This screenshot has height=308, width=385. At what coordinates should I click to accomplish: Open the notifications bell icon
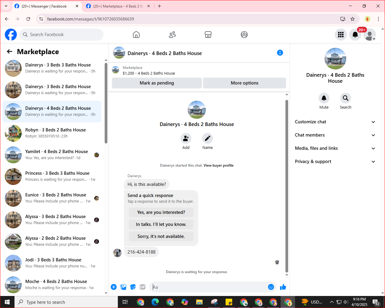[x=355, y=35]
